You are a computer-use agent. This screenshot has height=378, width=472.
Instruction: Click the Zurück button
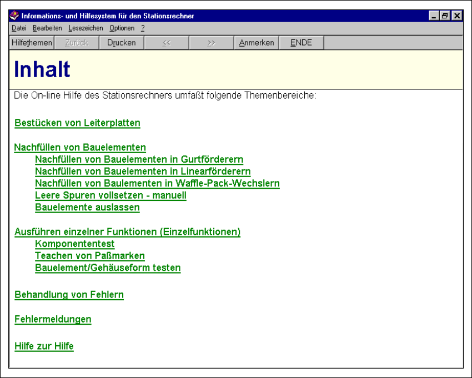coord(77,43)
